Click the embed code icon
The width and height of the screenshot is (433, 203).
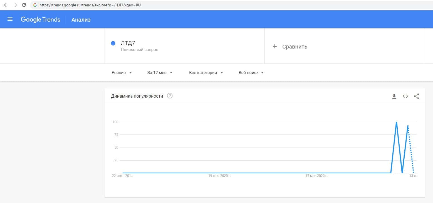coord(405,96)
